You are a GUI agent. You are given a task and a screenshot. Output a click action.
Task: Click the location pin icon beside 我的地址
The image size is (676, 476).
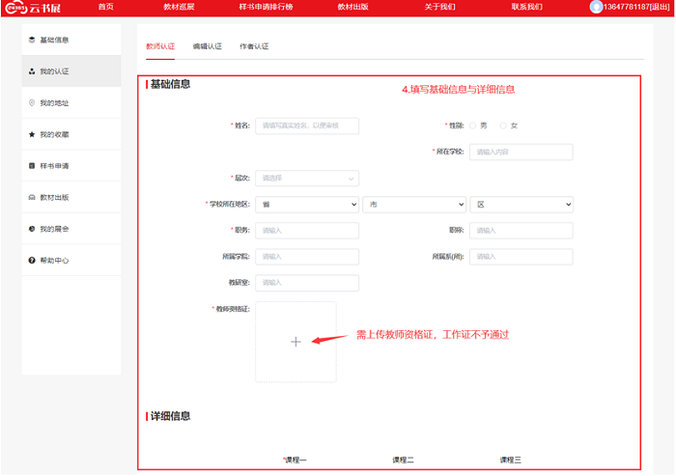point(32,102)
